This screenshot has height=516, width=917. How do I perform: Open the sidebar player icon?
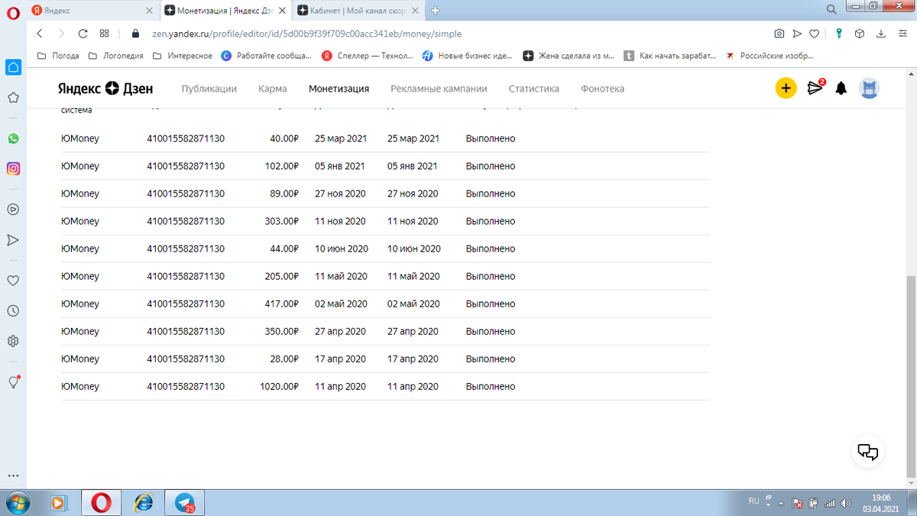tap(13, 209)
